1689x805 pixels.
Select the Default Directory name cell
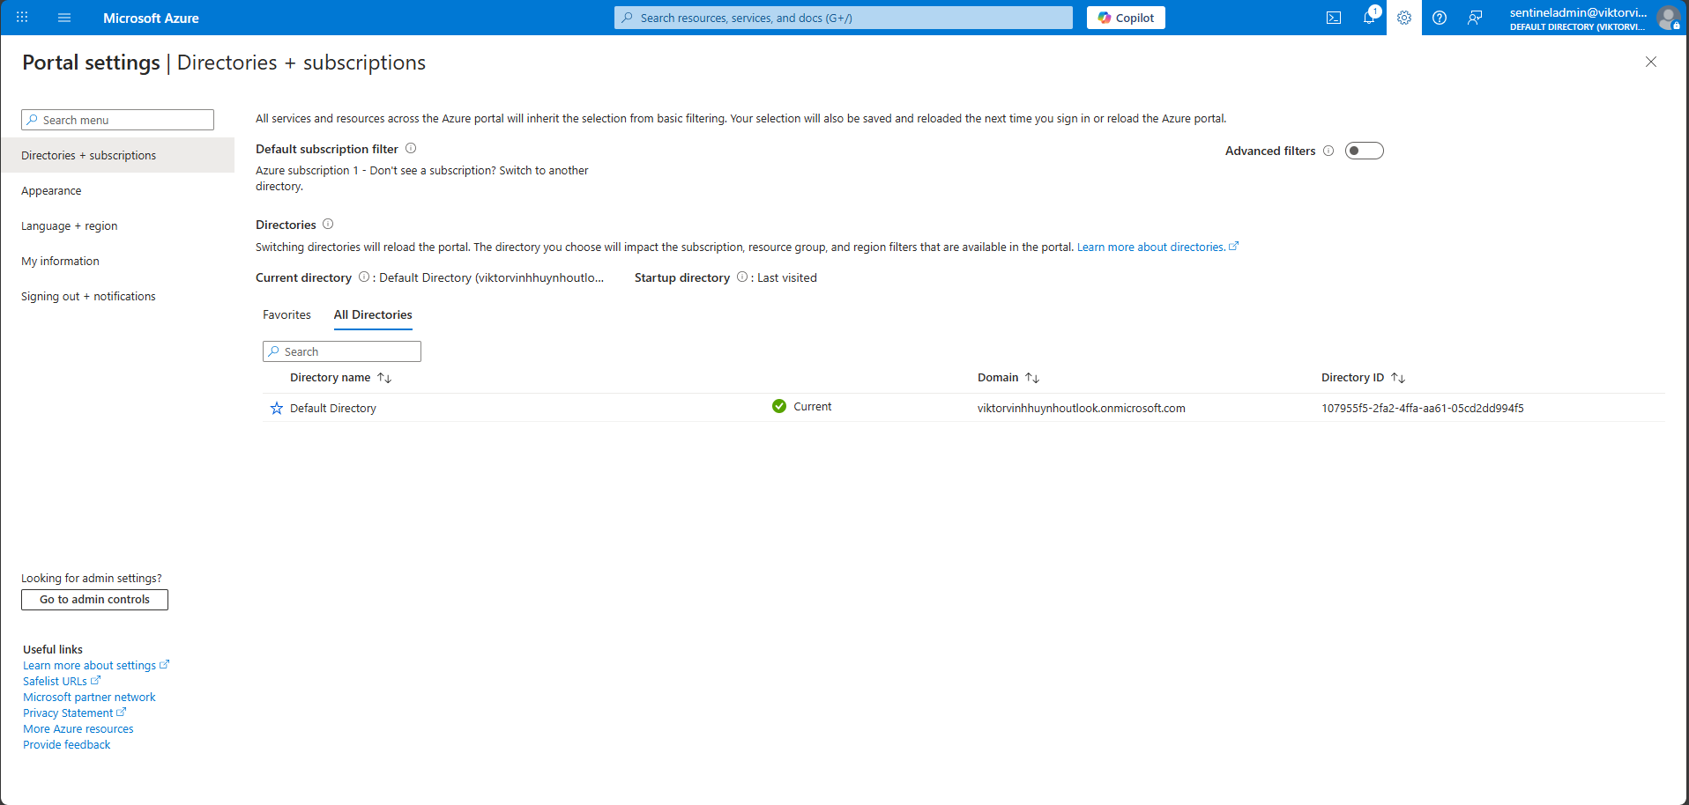pos(333,409)
